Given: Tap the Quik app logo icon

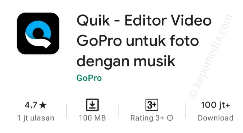Looking at the screenshot, I should [x=38, y=33].
